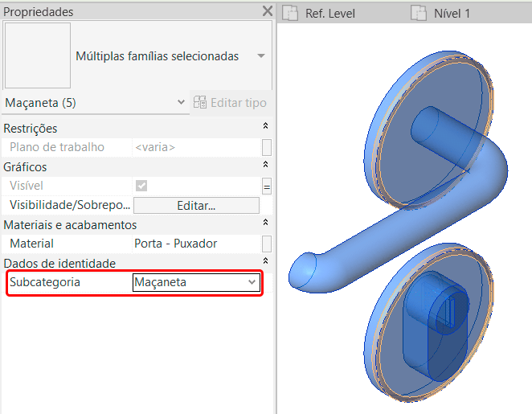Toggle the Visível checkbox
The image size is (532, 414).
pos(141,186)
